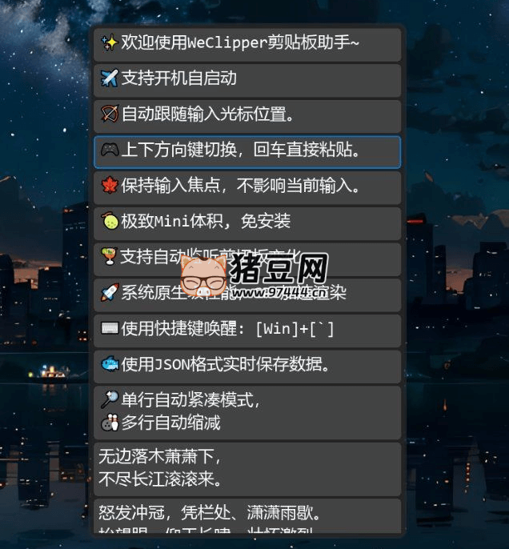The width and height of the screenshot is (509, 549).
Task: Click the magnifying glass emoji beside 单行自动紧凑模式
Action: click(x=110, y=400)
